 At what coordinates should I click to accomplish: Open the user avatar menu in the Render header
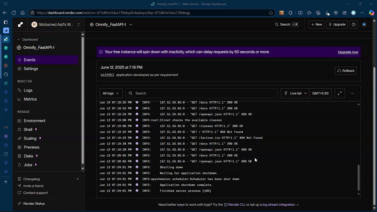364,24
